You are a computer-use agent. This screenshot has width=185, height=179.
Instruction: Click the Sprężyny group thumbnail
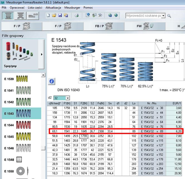click(x=20, y=54)
